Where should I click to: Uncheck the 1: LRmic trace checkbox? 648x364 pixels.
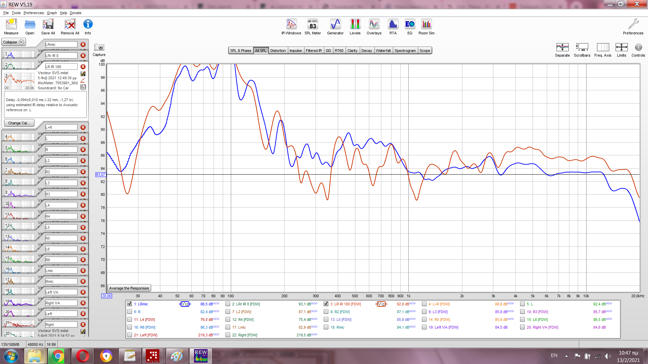130,304
